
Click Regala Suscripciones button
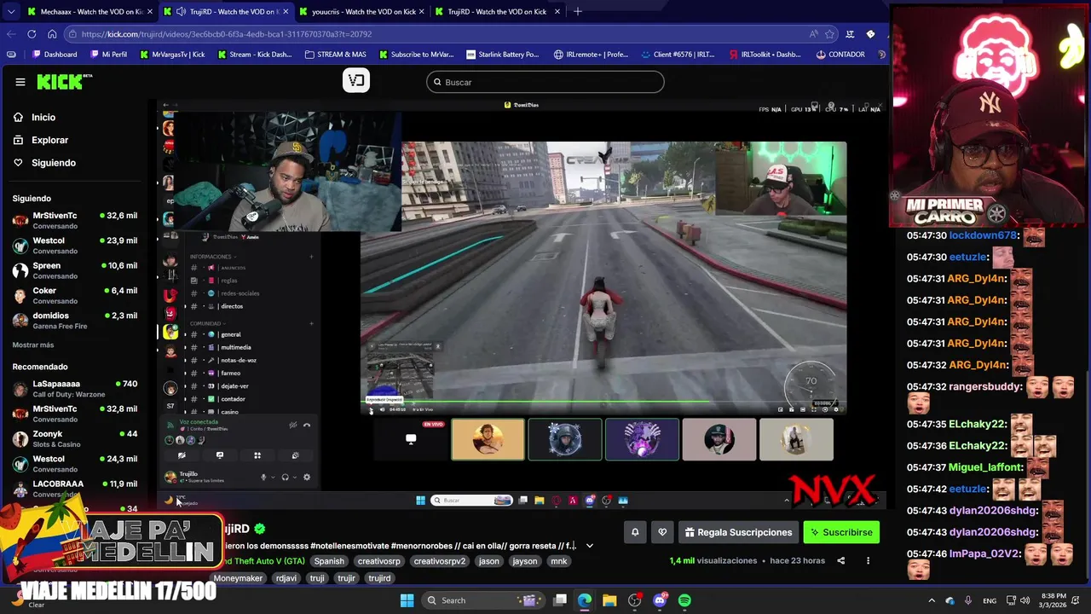(738, 532)
